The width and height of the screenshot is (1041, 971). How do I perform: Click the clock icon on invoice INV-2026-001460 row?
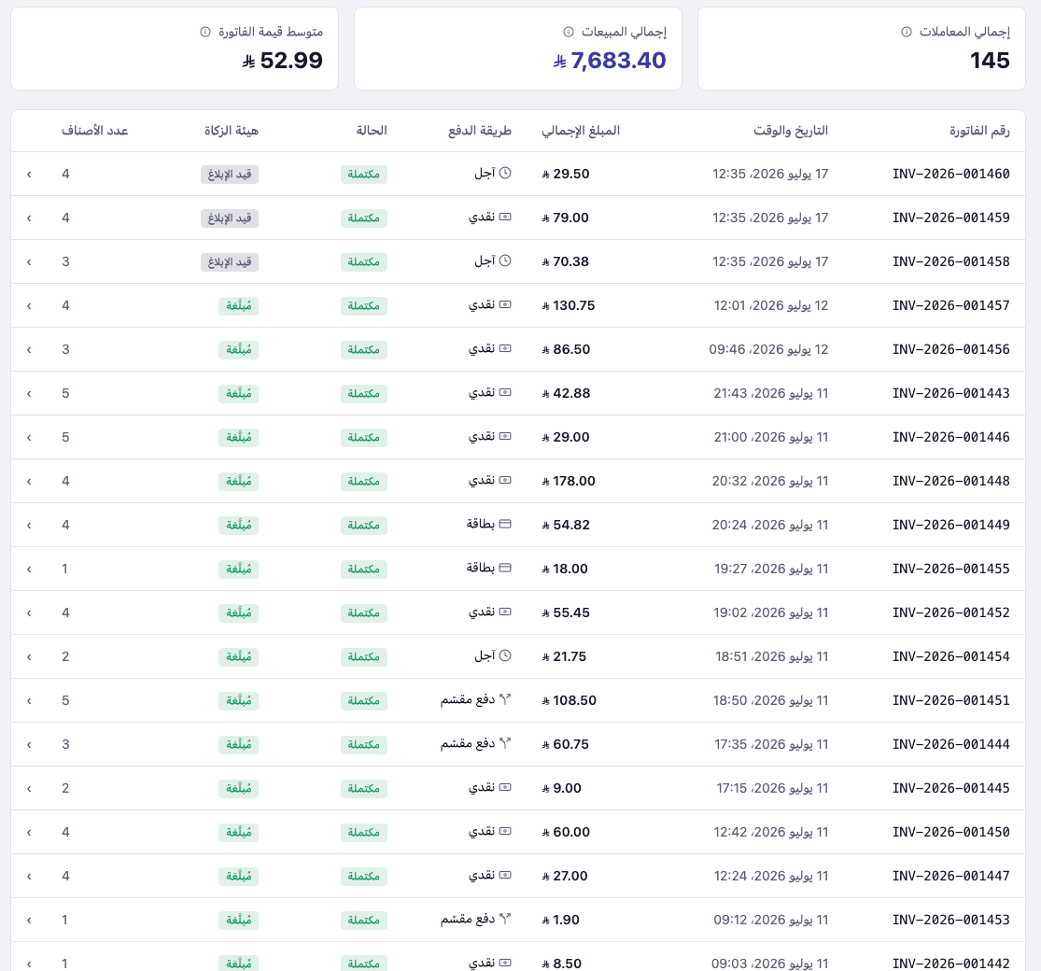pos(505,174)
